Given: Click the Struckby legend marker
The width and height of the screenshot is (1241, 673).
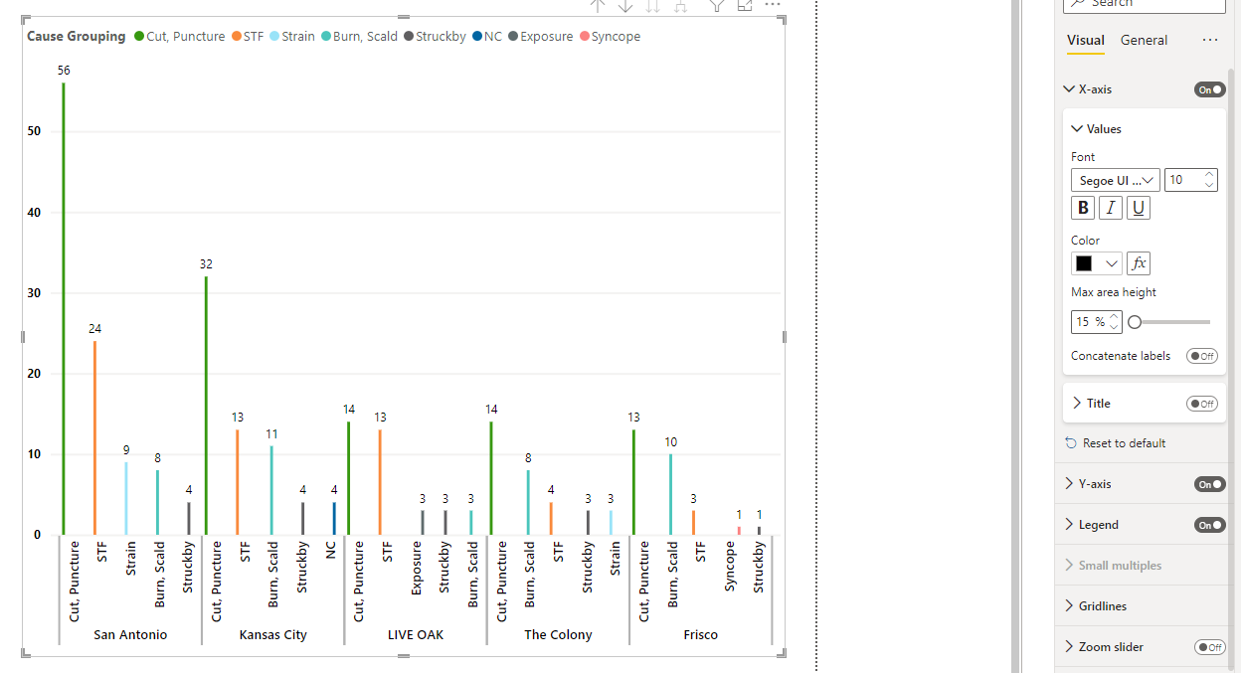Looking at the screenshot, I should tap(409, 37).
